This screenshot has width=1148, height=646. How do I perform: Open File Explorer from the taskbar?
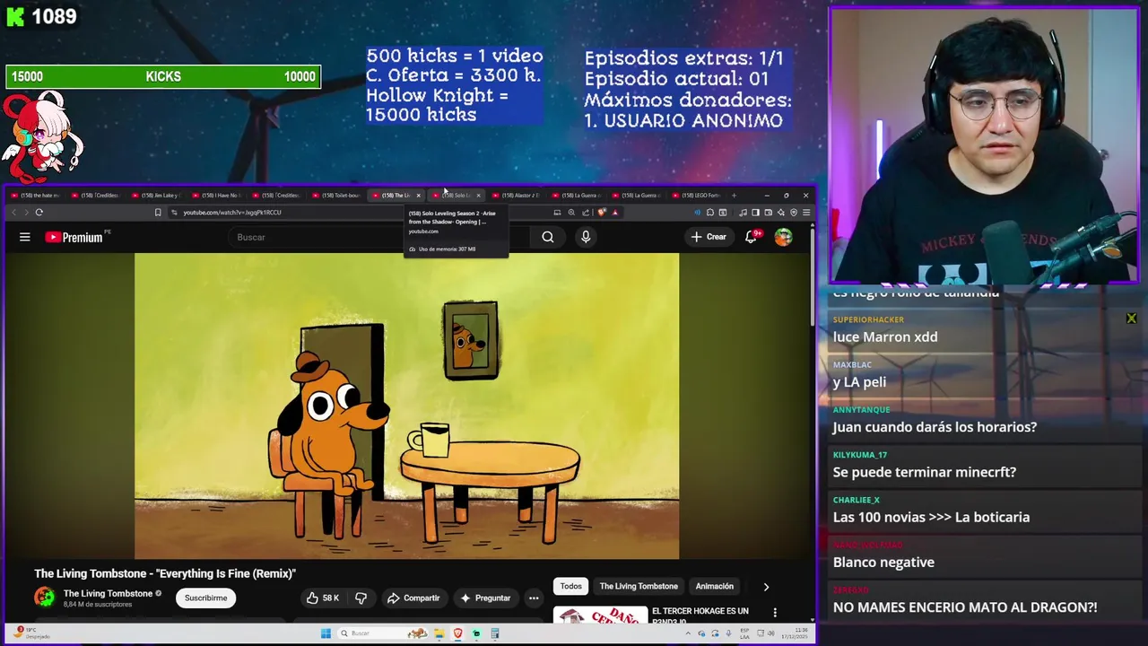pyautogui.click(x=439, y=633)
